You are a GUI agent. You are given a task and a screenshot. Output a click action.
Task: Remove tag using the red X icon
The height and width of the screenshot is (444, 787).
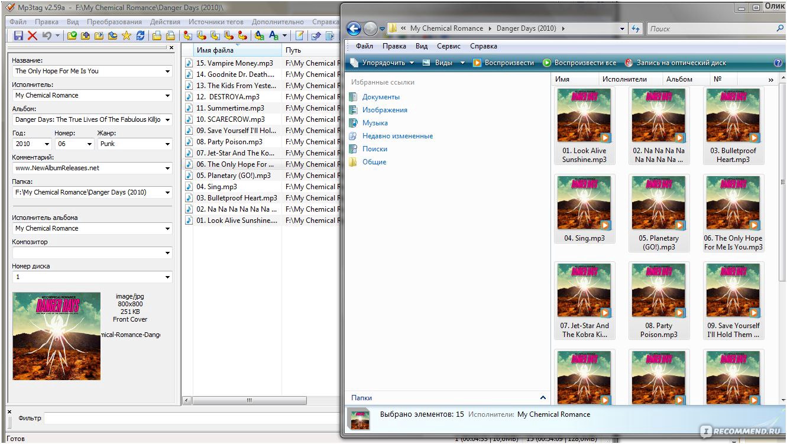point(33,35)
